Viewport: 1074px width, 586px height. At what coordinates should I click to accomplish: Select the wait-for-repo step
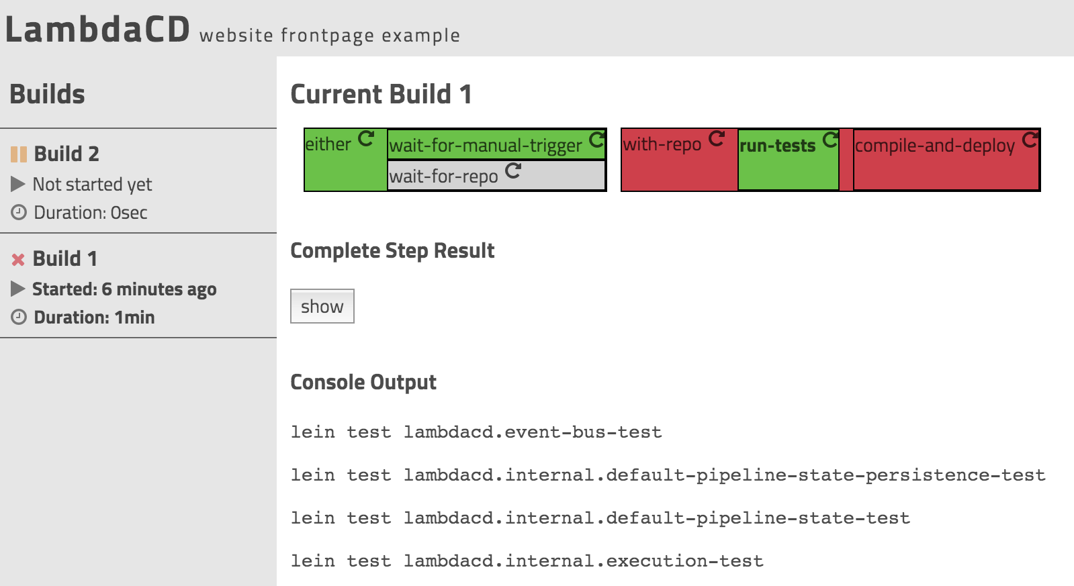pos(444,177)
